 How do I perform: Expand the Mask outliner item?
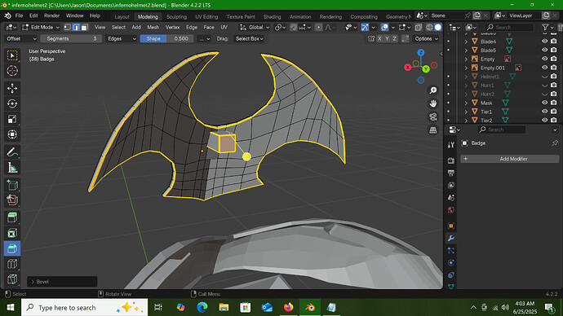[x=466, y=103]
